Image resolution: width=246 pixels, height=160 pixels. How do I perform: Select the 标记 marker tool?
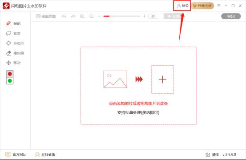(x=13, y=24)
